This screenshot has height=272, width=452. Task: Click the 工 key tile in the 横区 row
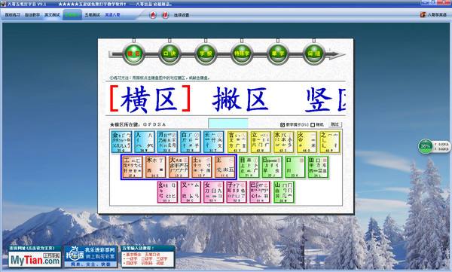(x=133, y=167)
